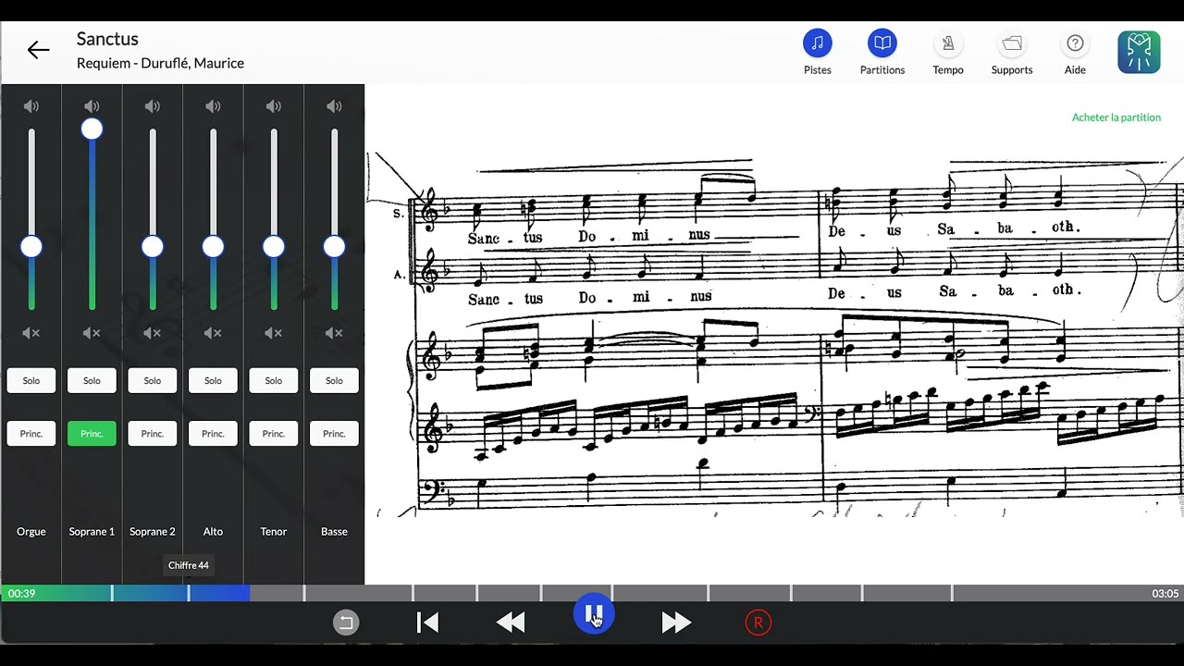
Task: Click the green choir app logo
Action: [x=1139, y=52]
